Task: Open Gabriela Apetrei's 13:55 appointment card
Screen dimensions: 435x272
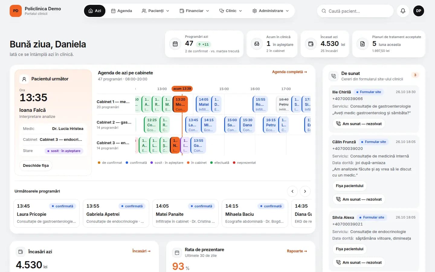Action: tap(116, 213)
